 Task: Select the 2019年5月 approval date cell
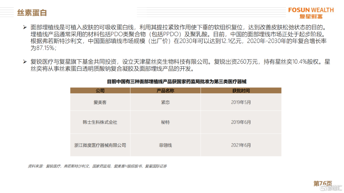pos(241,102)
